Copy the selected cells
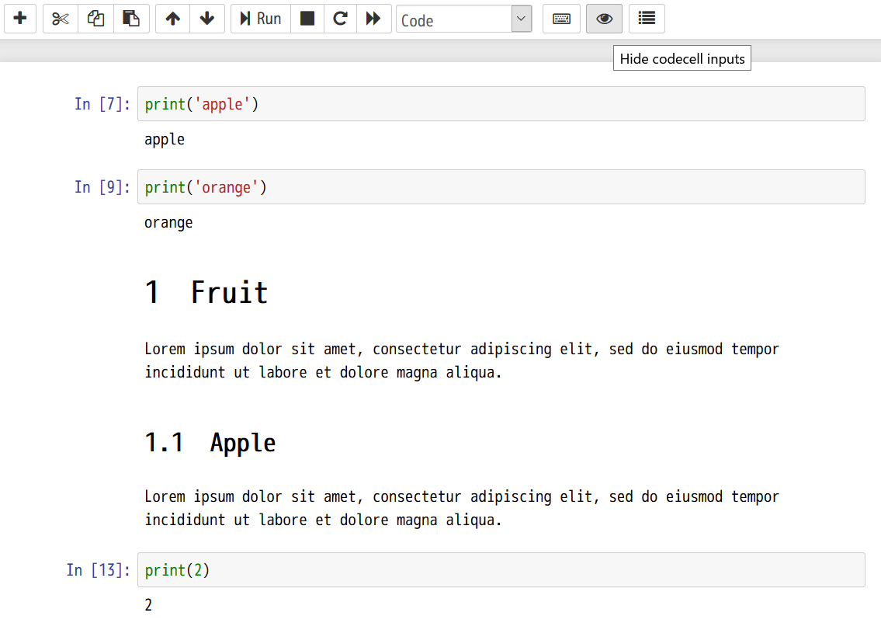Viewport: 881px width, 630px height. (95, 19)
